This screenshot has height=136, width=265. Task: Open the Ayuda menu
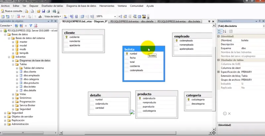point(150,6)
